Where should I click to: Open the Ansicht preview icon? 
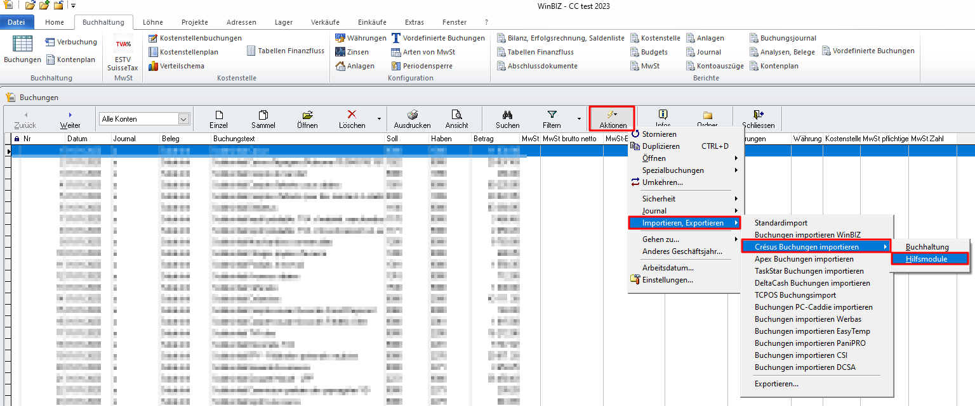click(456, 115)
